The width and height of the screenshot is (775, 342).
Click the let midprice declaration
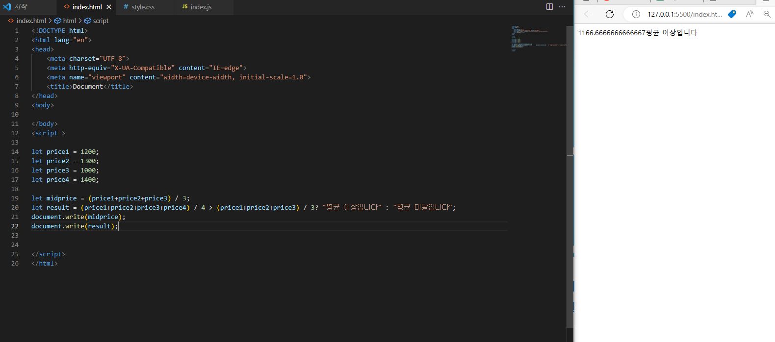click(110, 198)
